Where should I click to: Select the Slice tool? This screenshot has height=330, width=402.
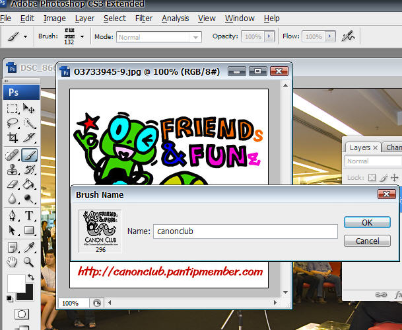click(x=29, y=138)
